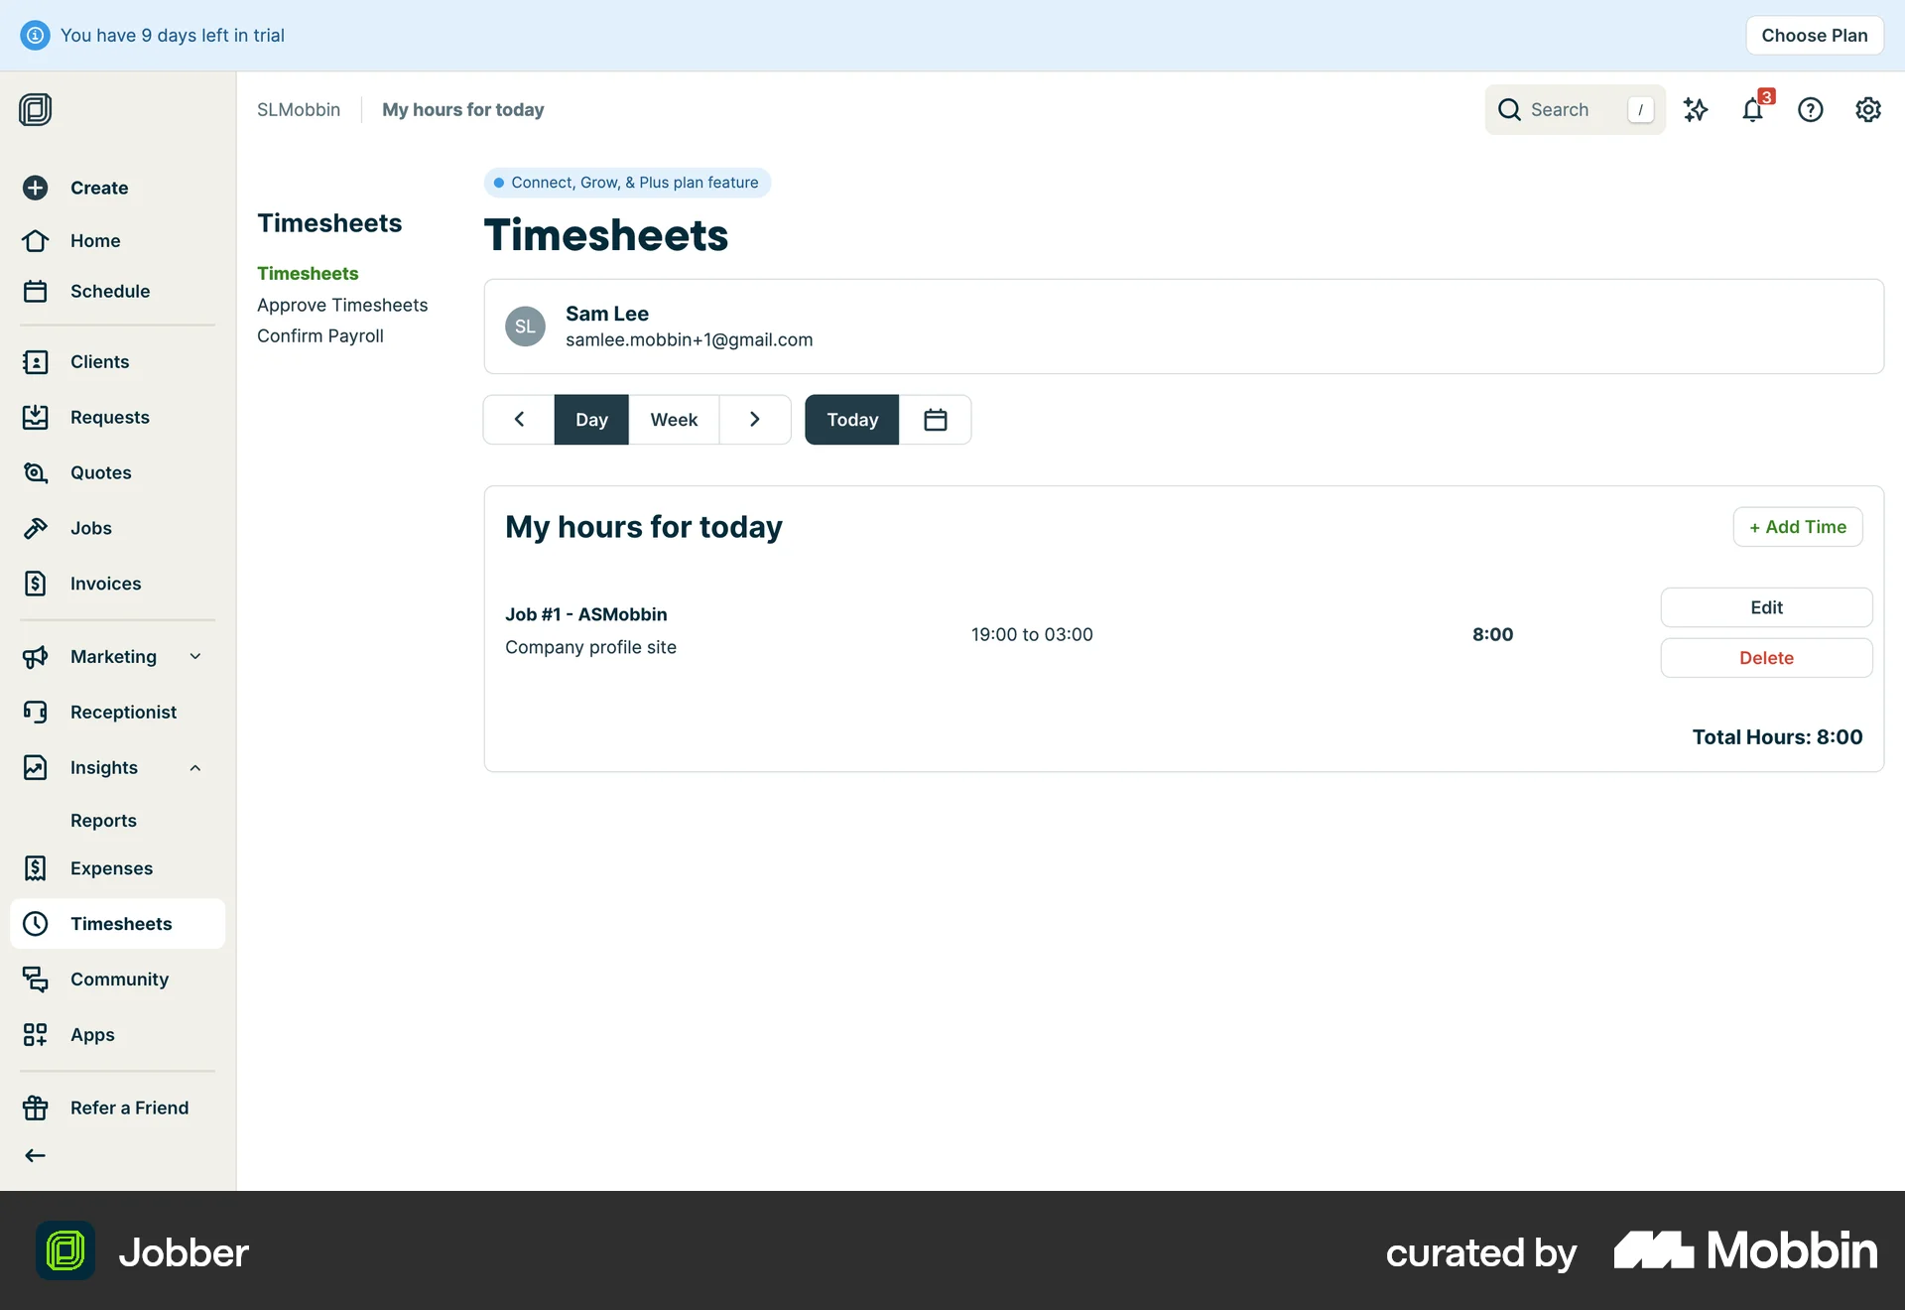Viewport: 1905px width, 1310px height.
Task: Open the calendar date picker
Action: [x=934, y=419]
